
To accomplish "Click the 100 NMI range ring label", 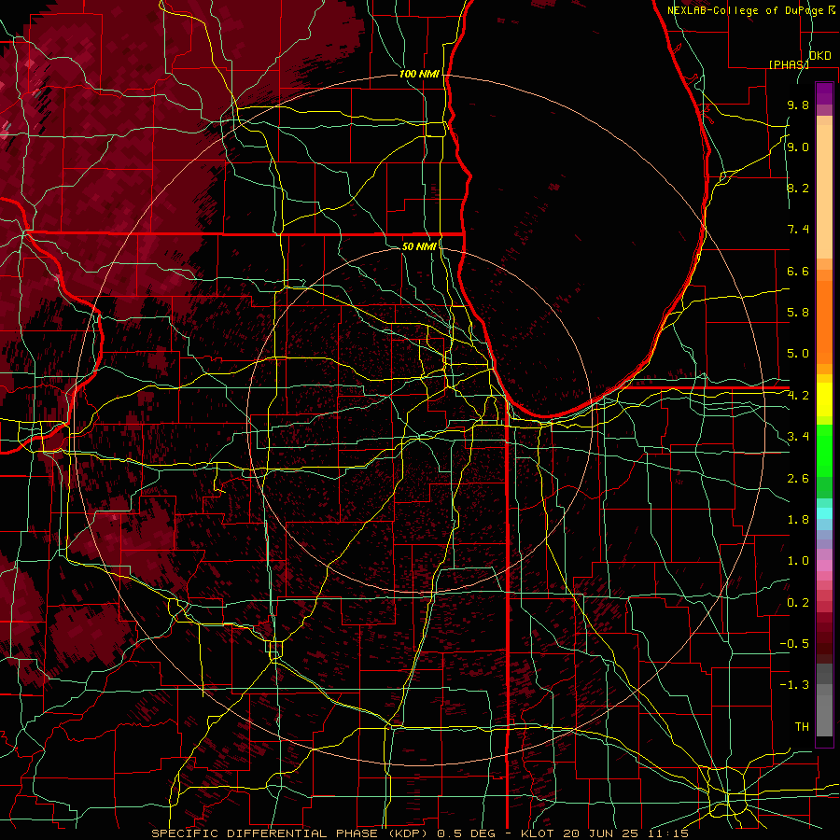I will 419,74.
